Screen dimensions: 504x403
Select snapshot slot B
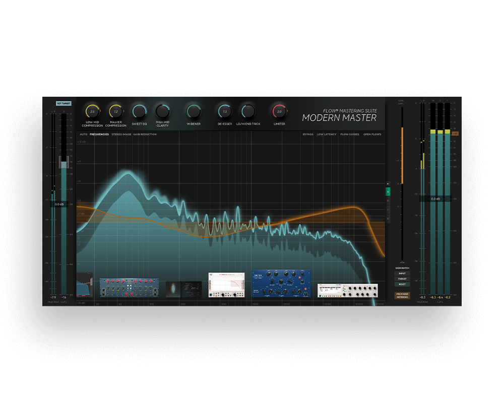click(x=388, y=200)
